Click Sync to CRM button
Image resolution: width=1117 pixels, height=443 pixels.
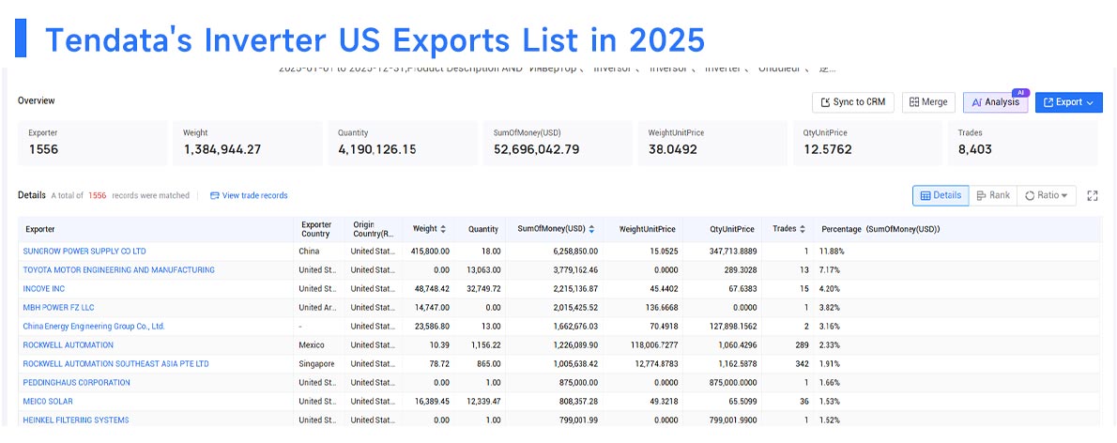point(852,102)
